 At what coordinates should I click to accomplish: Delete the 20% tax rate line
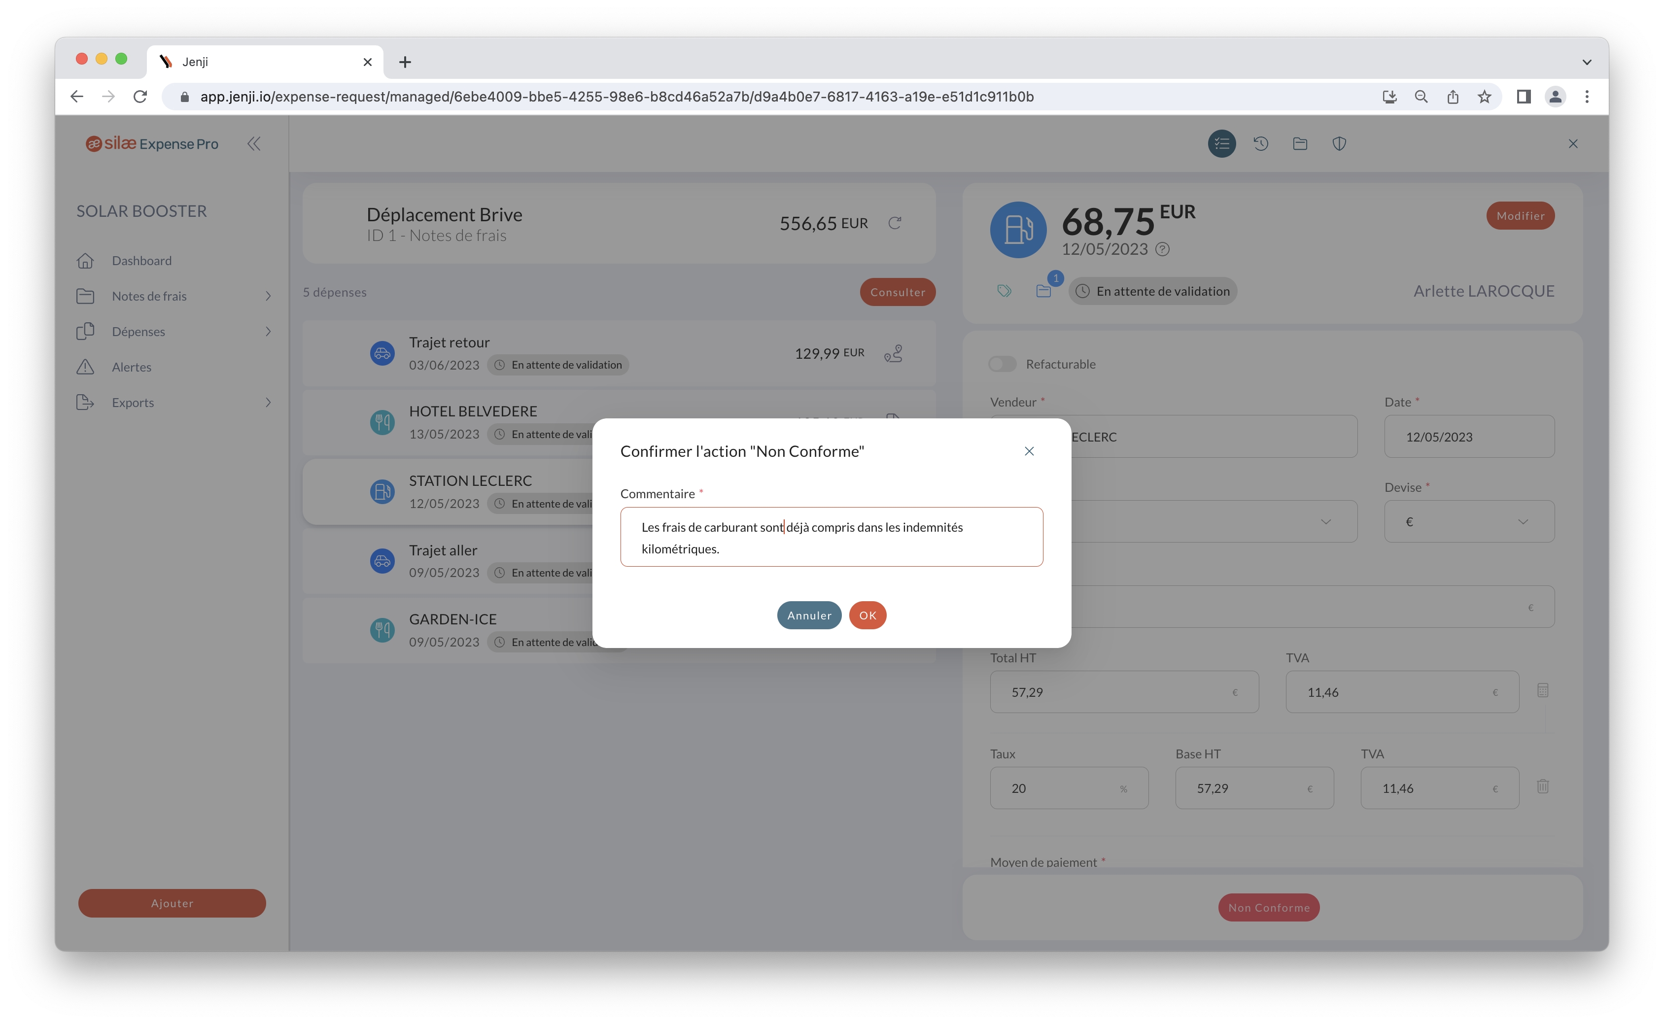coord(1542,786)
